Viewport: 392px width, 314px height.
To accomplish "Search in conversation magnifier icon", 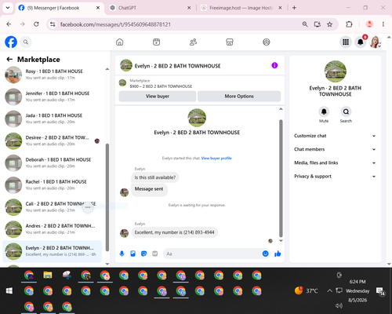I will (346, 111).
